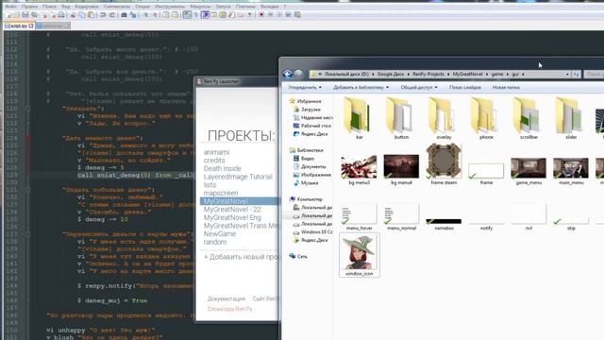The image size is (604, 340).
Task: Open the Кодировки menu in Notepad++
Action: click(x=87, y=7)
